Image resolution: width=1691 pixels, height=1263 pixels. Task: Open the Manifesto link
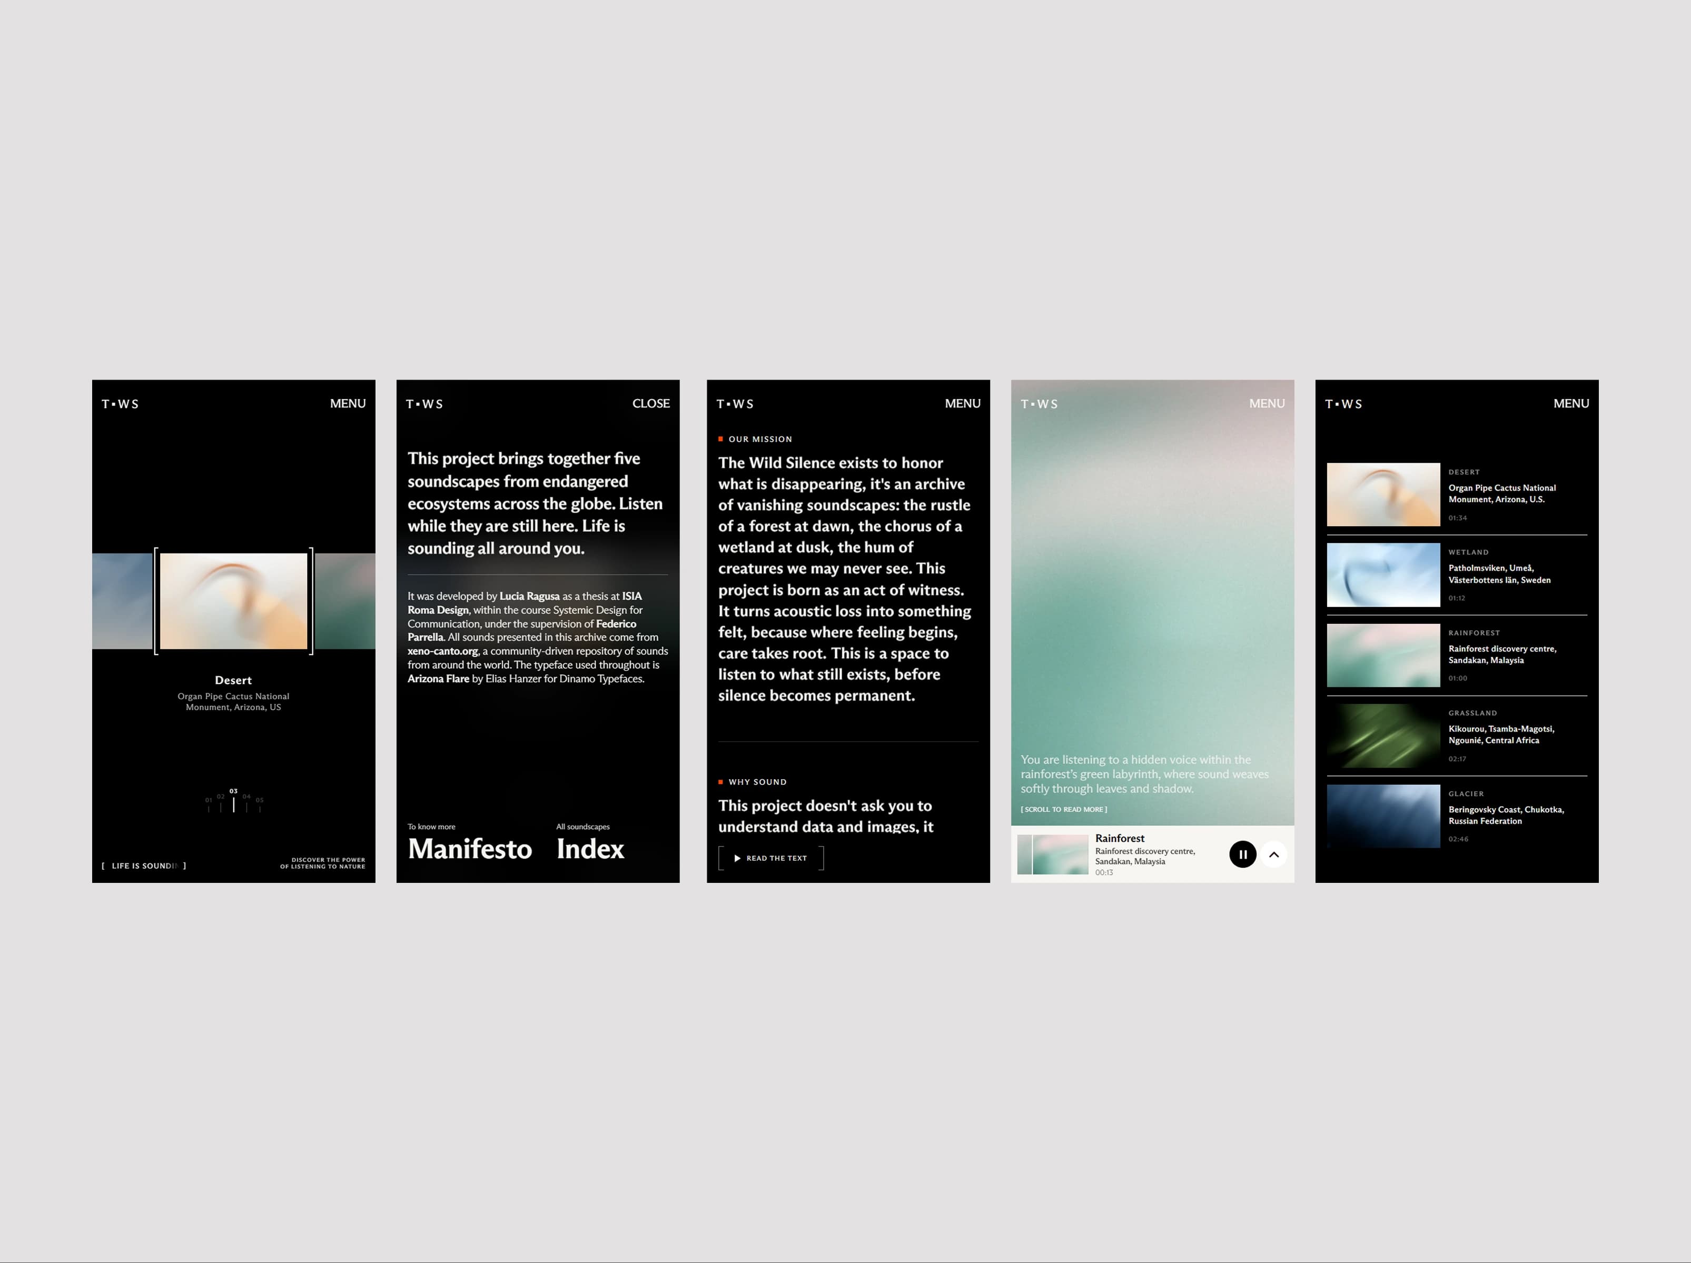(469, 849)
